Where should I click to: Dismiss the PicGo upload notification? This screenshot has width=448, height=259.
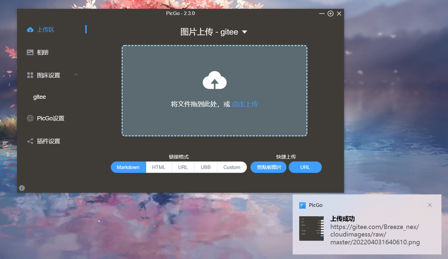[430, 205]
